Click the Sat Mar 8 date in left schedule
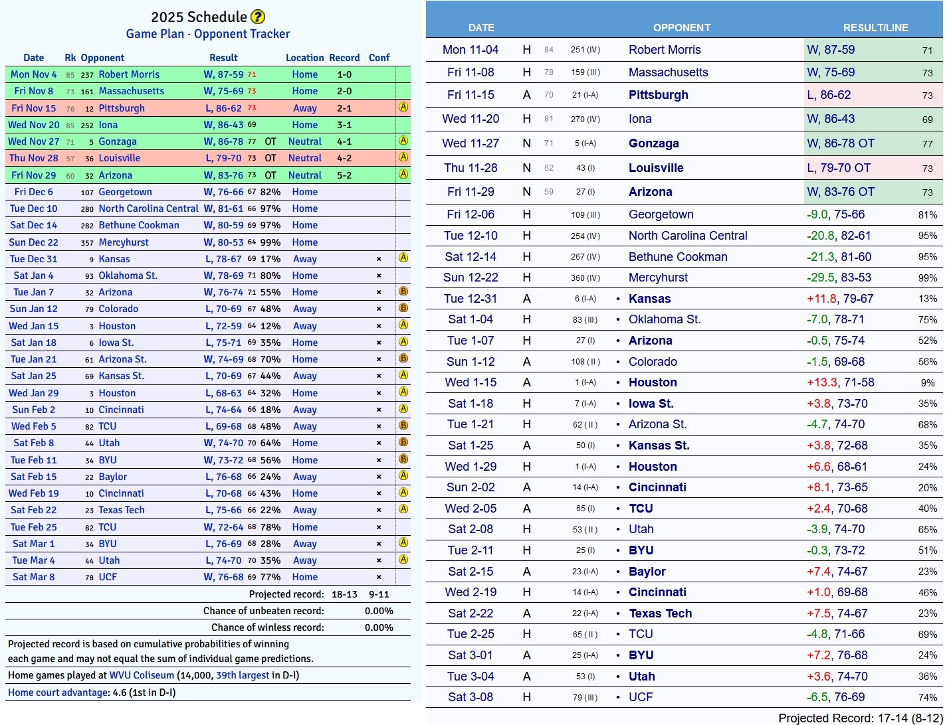Image resolution: width=945 pixels, height=725 pixels. coord(34,577)
